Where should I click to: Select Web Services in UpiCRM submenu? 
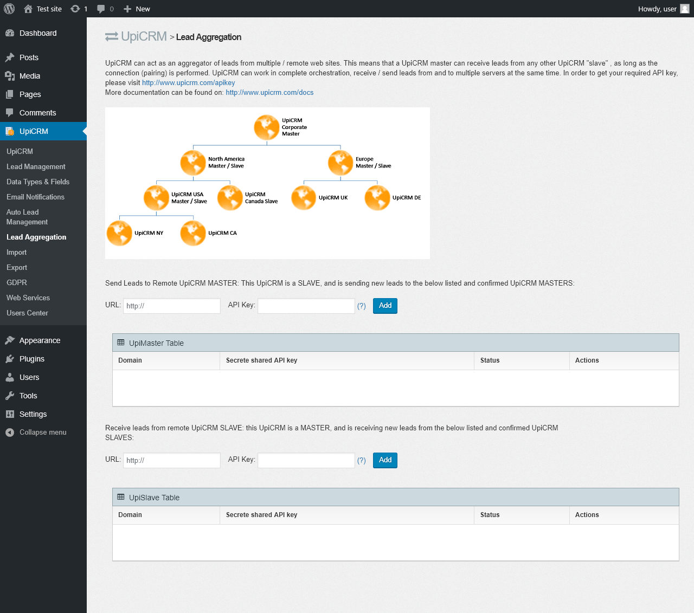click(x=28, y=298)
